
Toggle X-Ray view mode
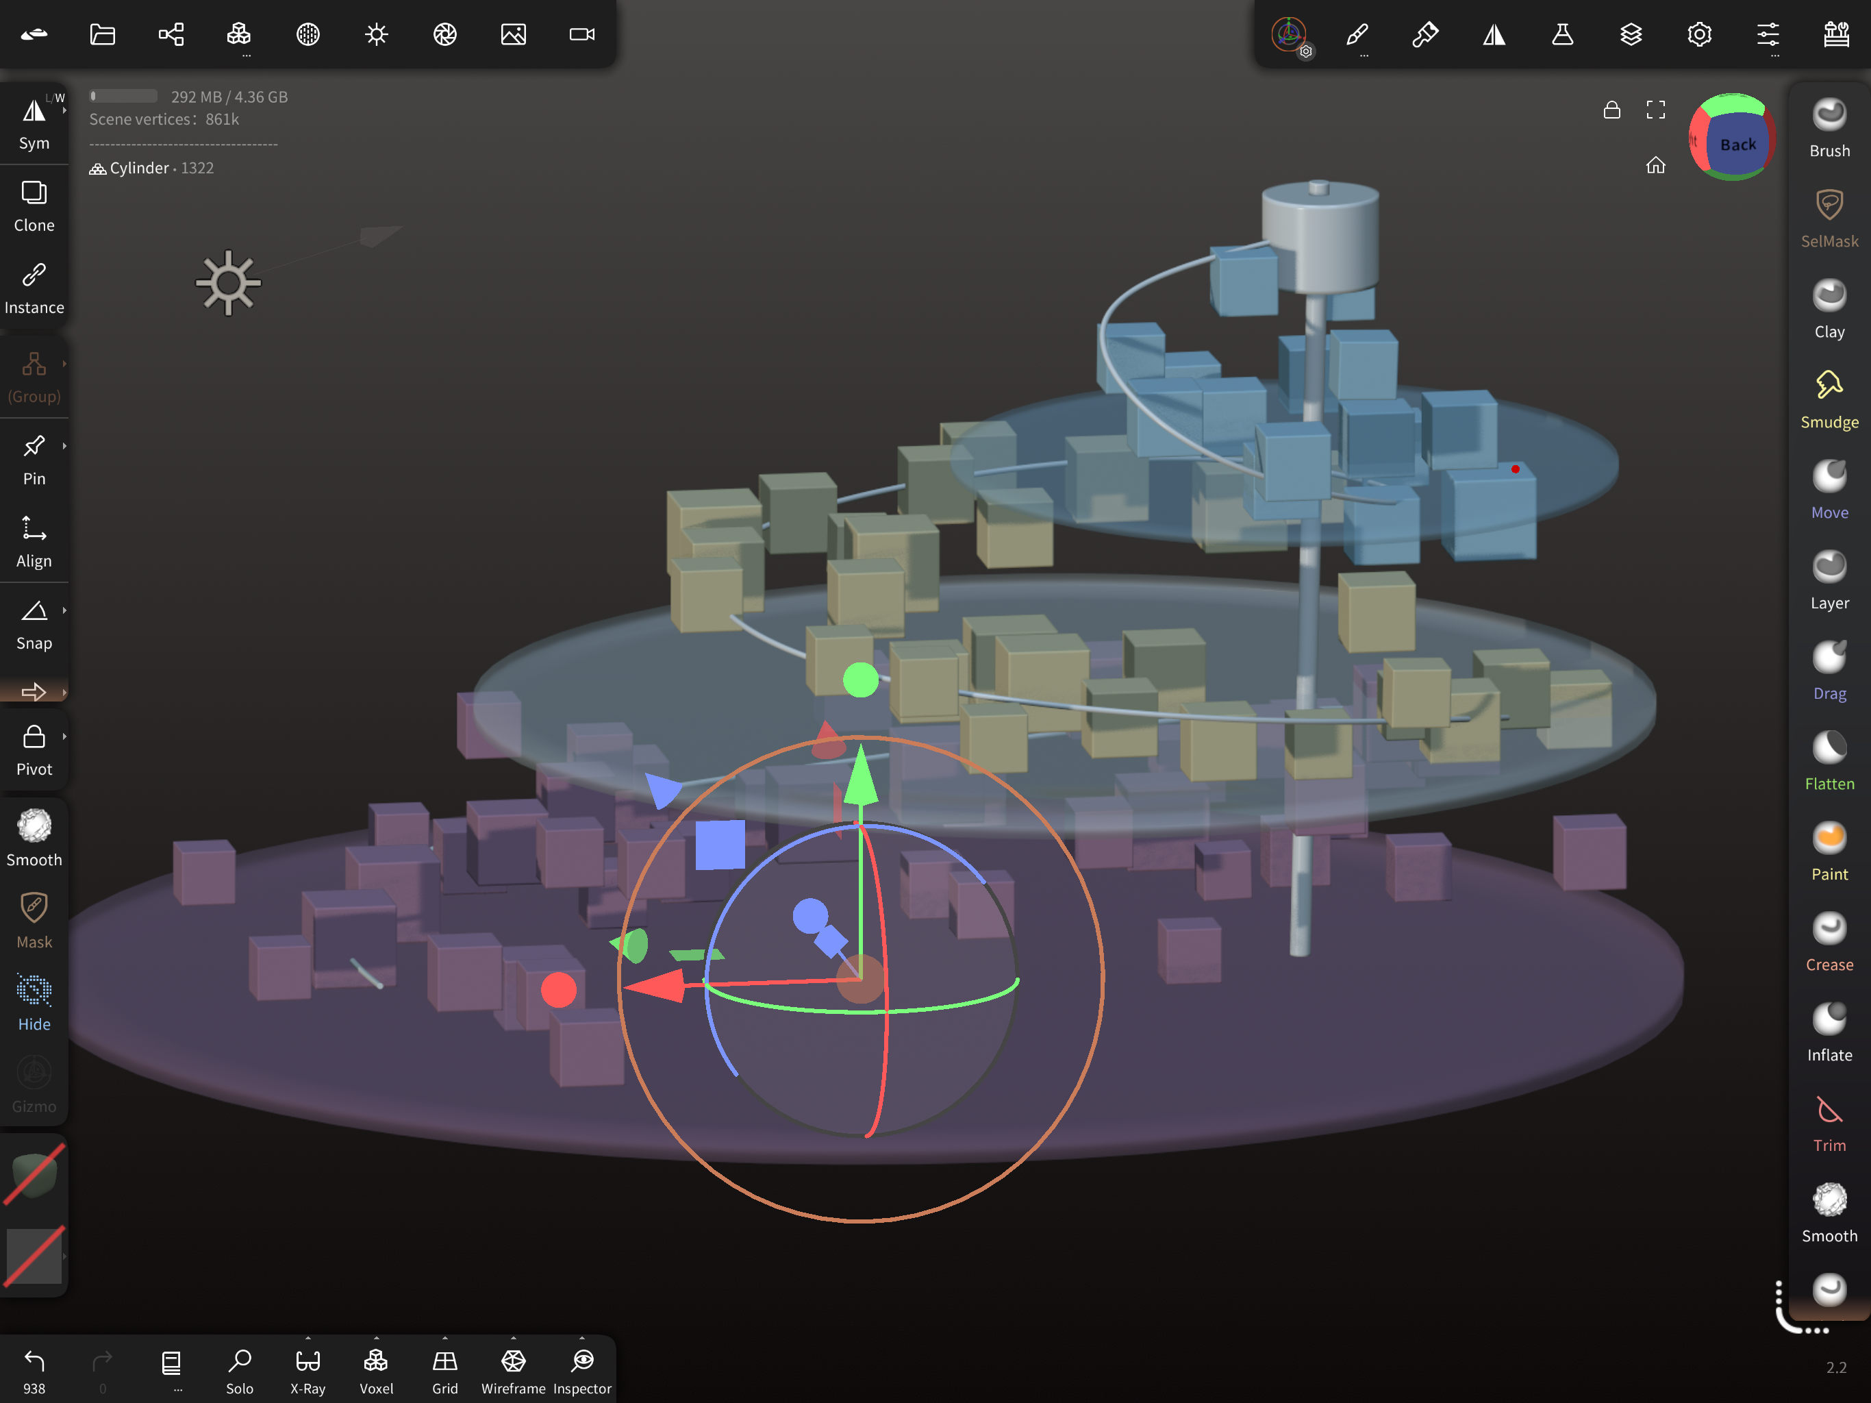(x=308, y=1370)
